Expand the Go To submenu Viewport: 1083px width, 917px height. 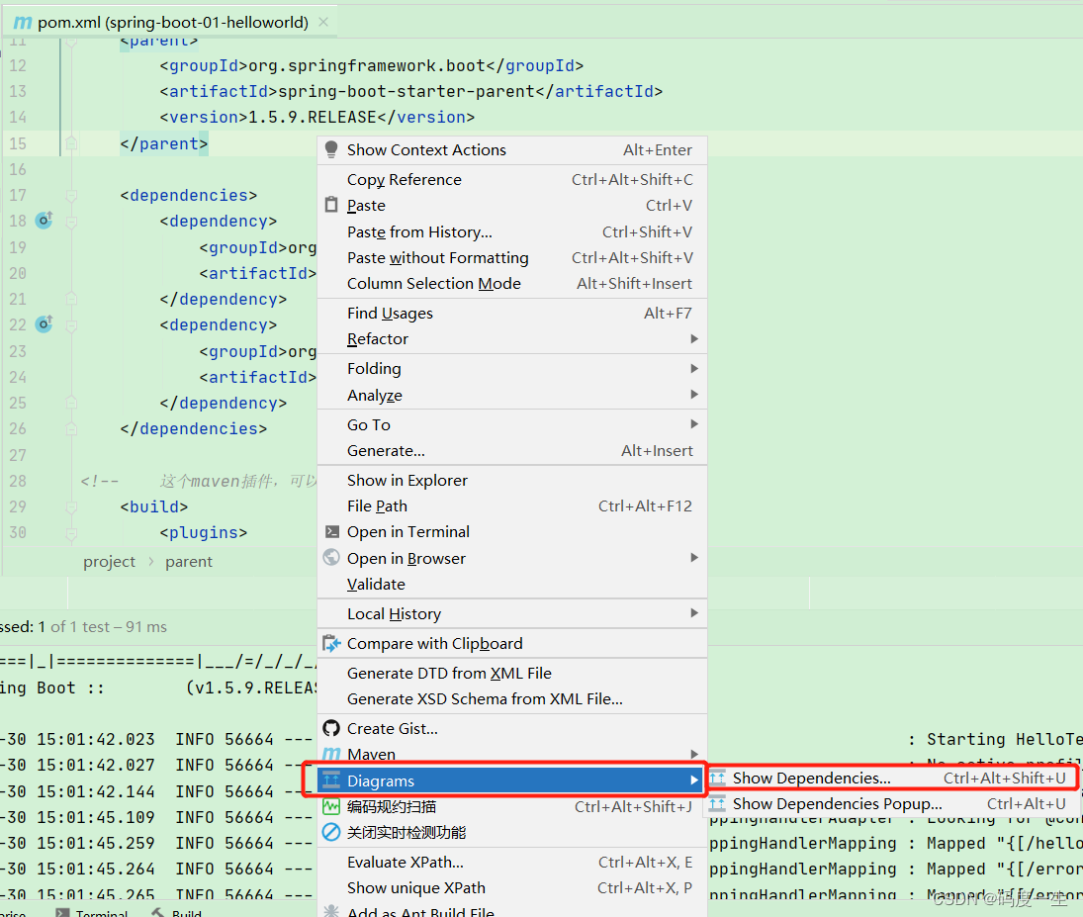click(511, 424)
